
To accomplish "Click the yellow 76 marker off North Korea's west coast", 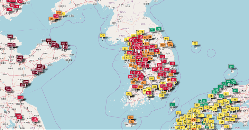I will click(x=102, y=35).
